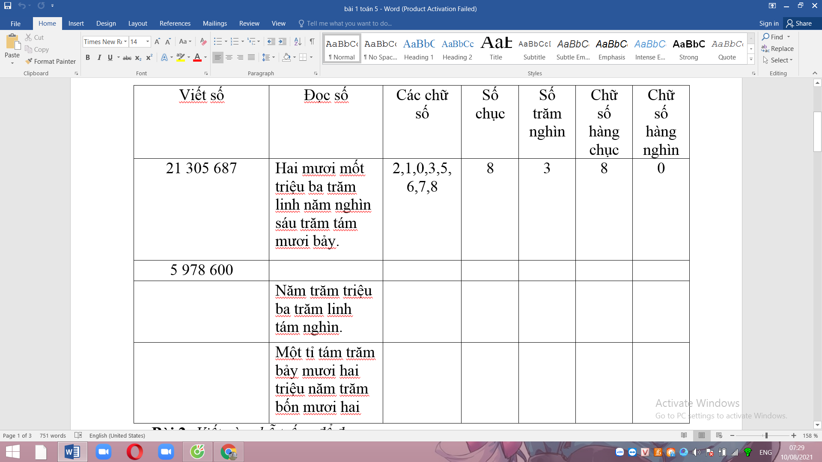Image resolution: width=822 pixels, height=462 pixels.
Task: Apply the Heading 1 style
Action: [x=419, y=49]
